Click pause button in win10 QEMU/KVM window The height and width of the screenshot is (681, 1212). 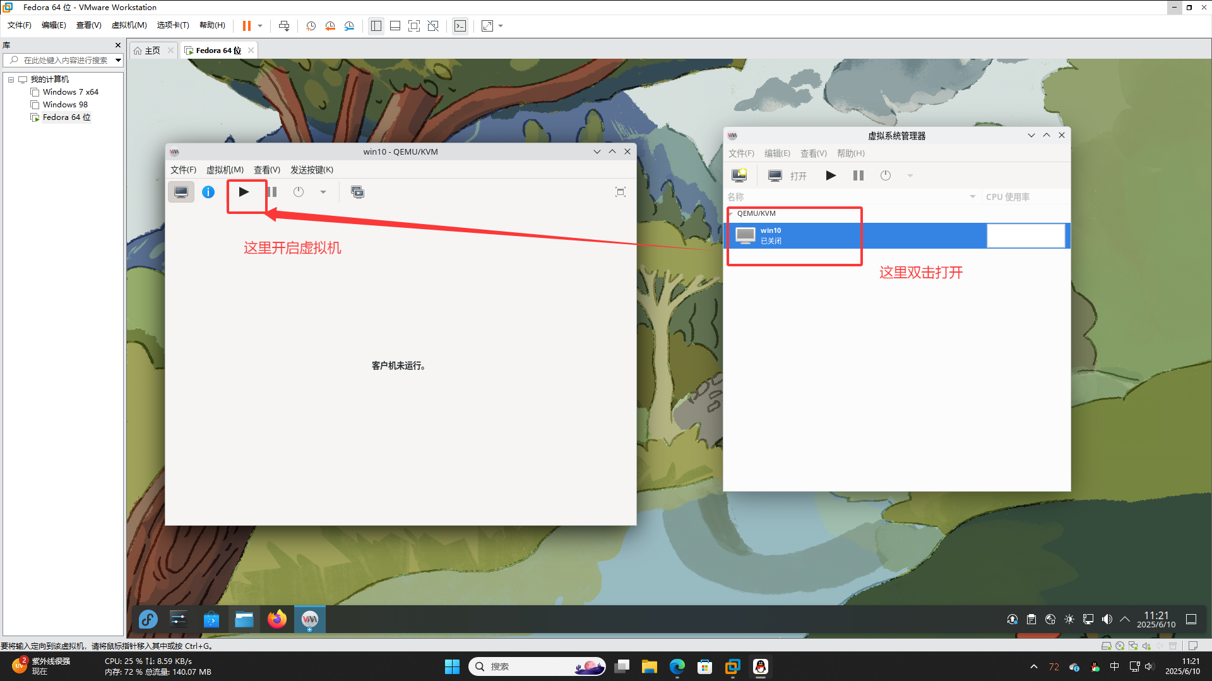[x=272, y=192]
